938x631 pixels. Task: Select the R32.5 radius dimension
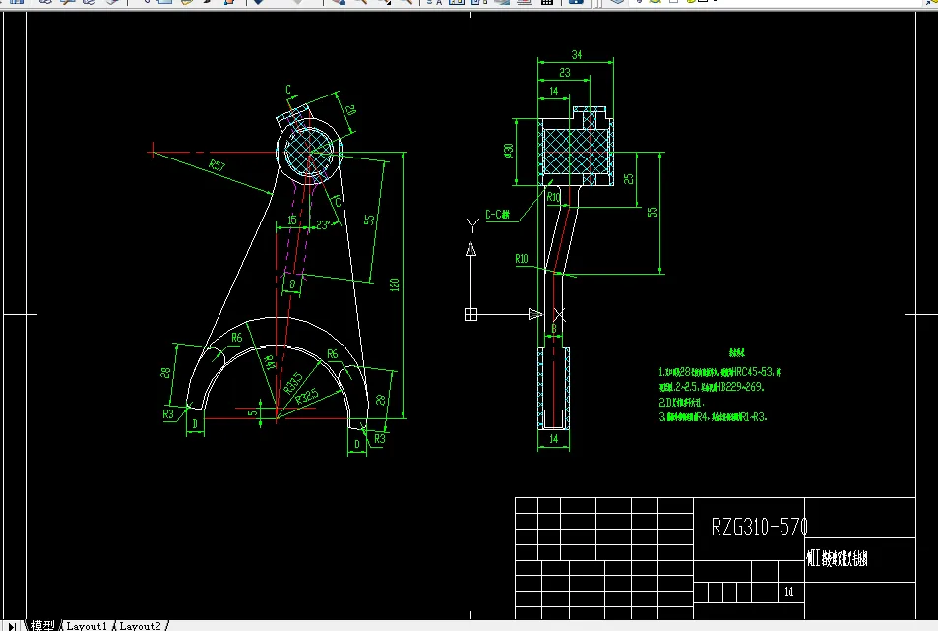[x=306, y=396]
